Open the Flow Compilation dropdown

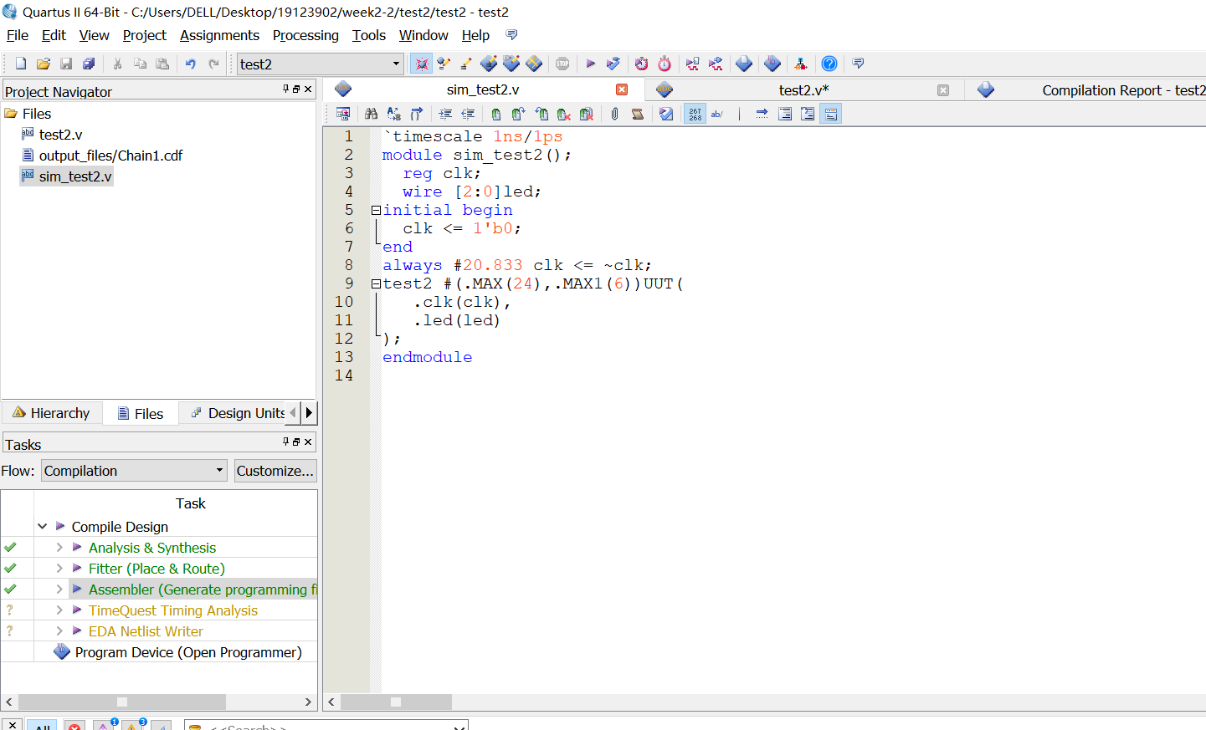pyautogui.click(x=219, y=471)
